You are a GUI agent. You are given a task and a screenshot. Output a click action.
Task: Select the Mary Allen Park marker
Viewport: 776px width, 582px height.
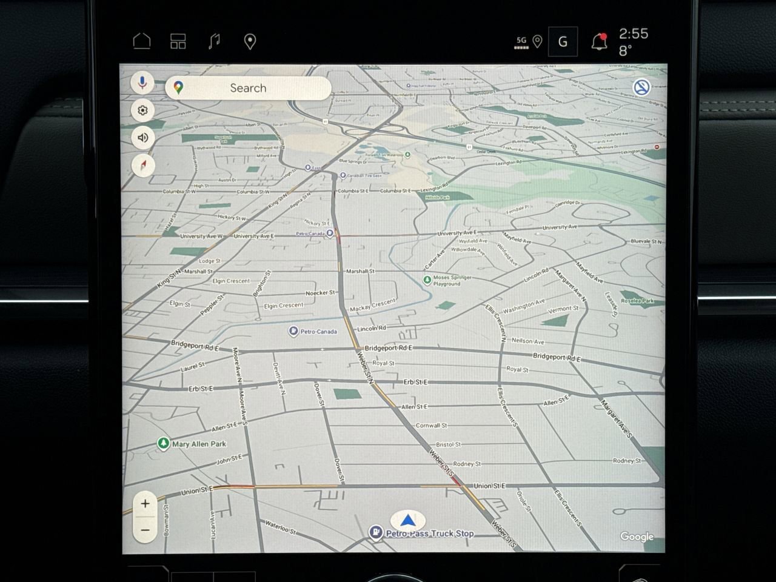pos(163,444)
